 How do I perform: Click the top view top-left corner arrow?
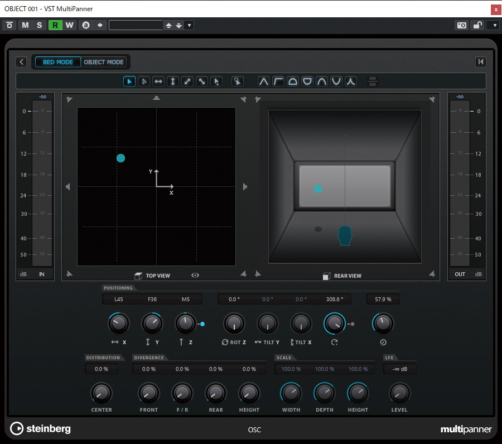tap(69, 99)
